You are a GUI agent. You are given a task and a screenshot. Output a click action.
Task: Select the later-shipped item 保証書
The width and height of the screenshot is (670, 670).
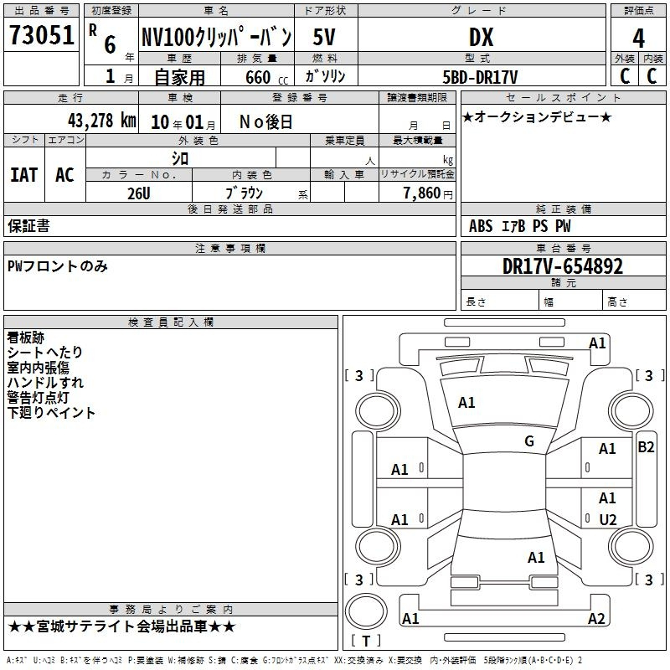click(28, 226)
